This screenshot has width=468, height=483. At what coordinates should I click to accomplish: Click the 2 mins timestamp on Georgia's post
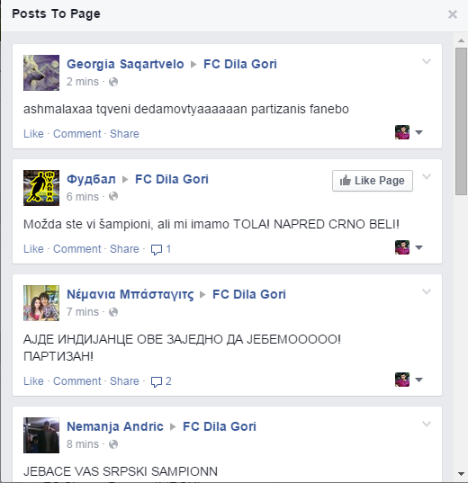pyautogui.click(x=83, y=82)
